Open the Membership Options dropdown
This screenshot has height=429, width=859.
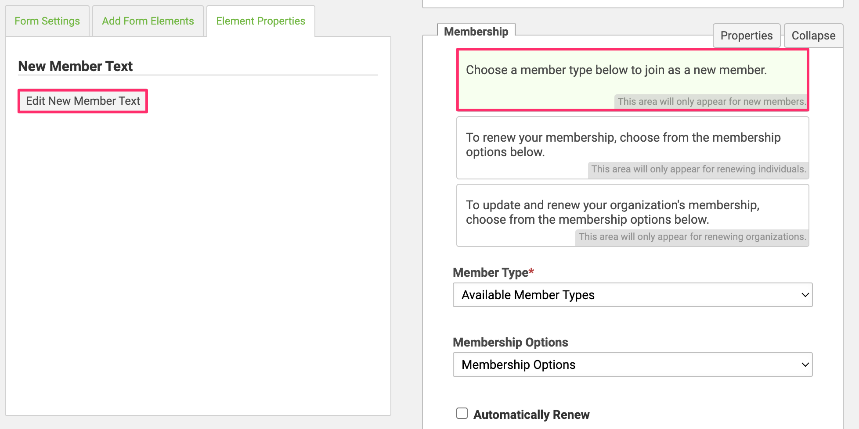pos(633,365)
